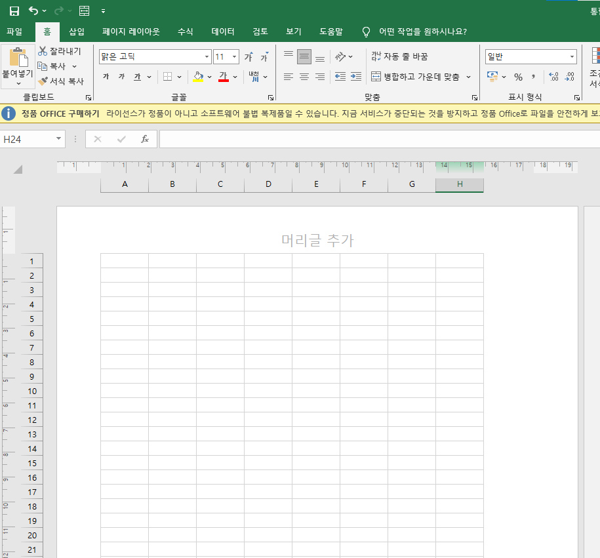Screen dimensions: 600x558
Task: Click 병합하고 가운데 맞춤 button
Action: click(x=416, y=77)
